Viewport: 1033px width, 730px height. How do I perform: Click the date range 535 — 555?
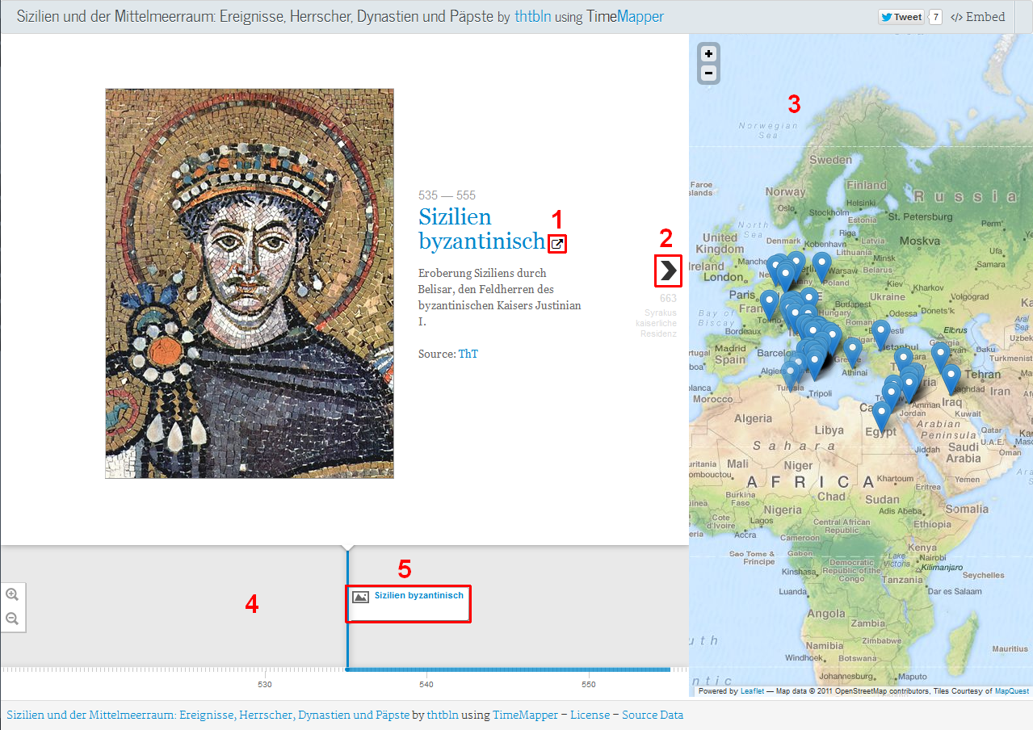[447, 195]
